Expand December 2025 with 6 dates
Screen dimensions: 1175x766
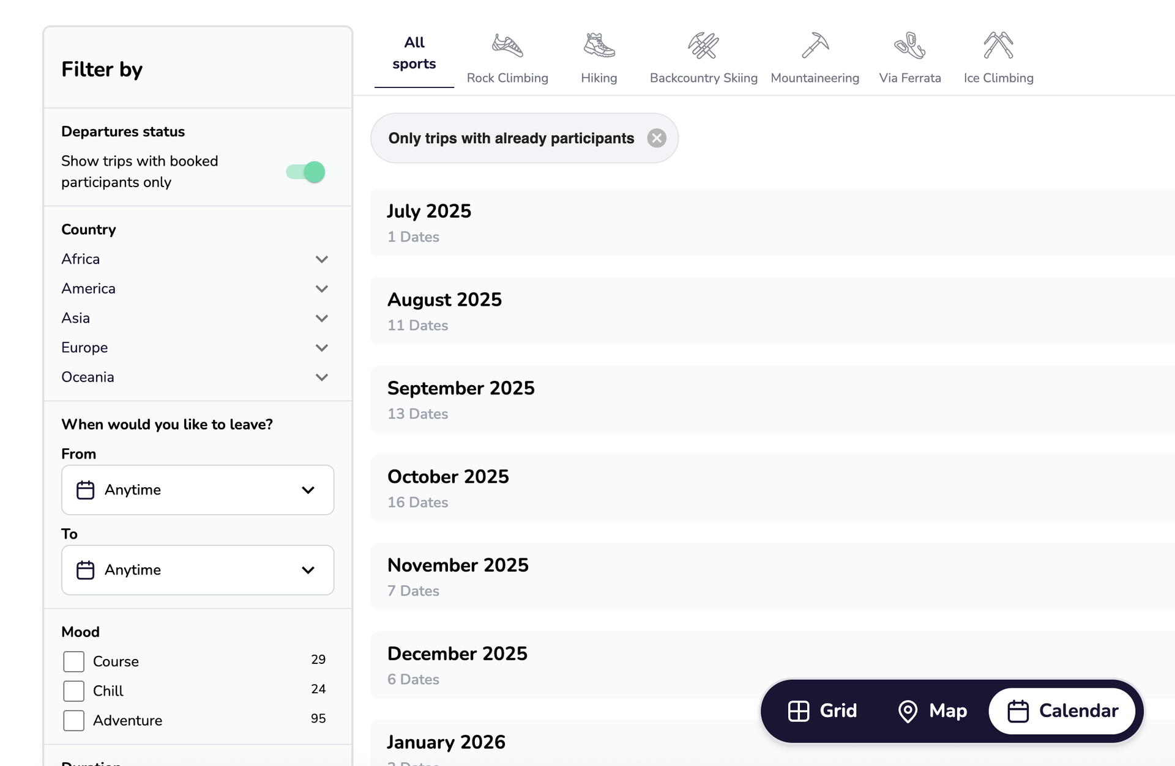point(772,665)
